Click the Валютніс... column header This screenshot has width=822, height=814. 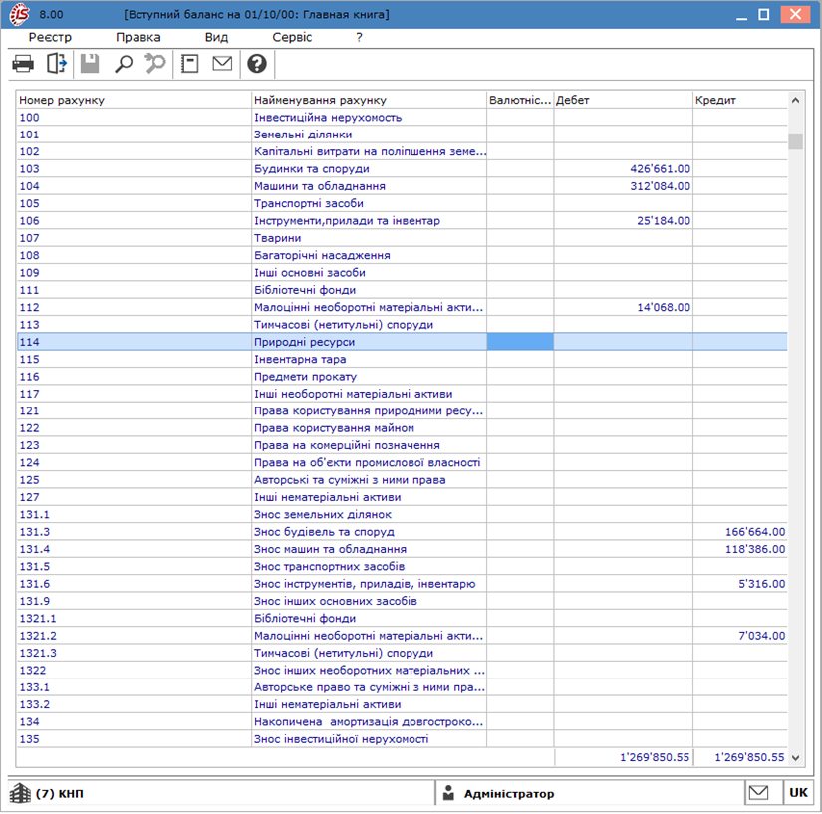pos(520,100)
